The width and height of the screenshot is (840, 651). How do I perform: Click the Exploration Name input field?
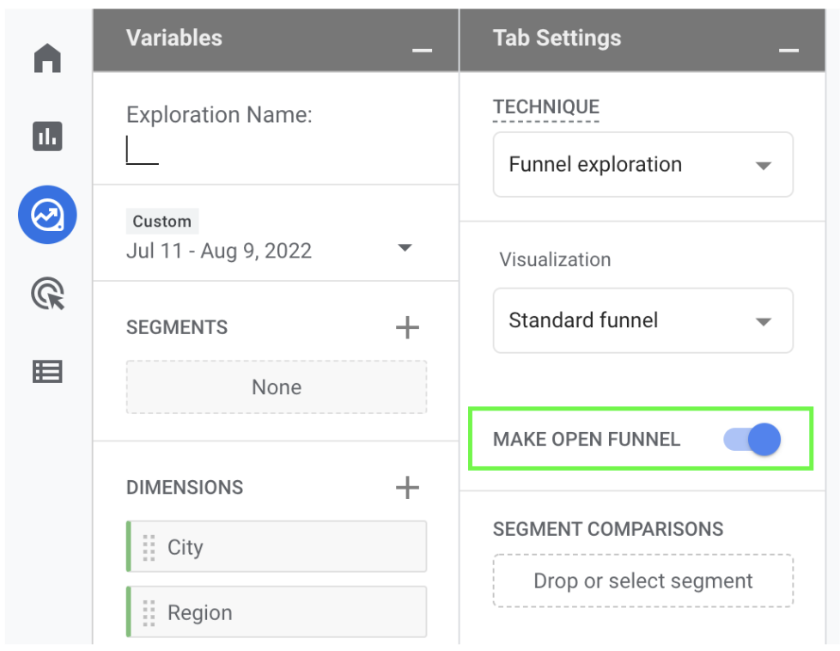(x=143, y=150)
